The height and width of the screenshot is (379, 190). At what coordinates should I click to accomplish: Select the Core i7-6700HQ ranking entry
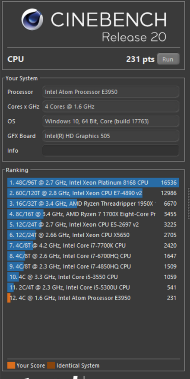93,256
